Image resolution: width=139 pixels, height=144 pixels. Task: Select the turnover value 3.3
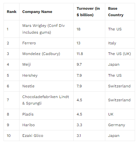point(79,125)
